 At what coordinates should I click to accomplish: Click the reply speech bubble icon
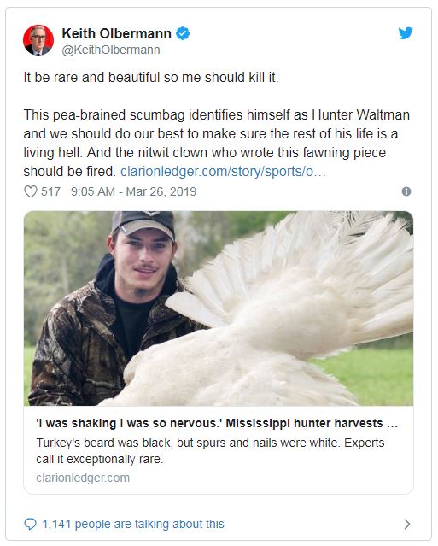click(30, 524)
